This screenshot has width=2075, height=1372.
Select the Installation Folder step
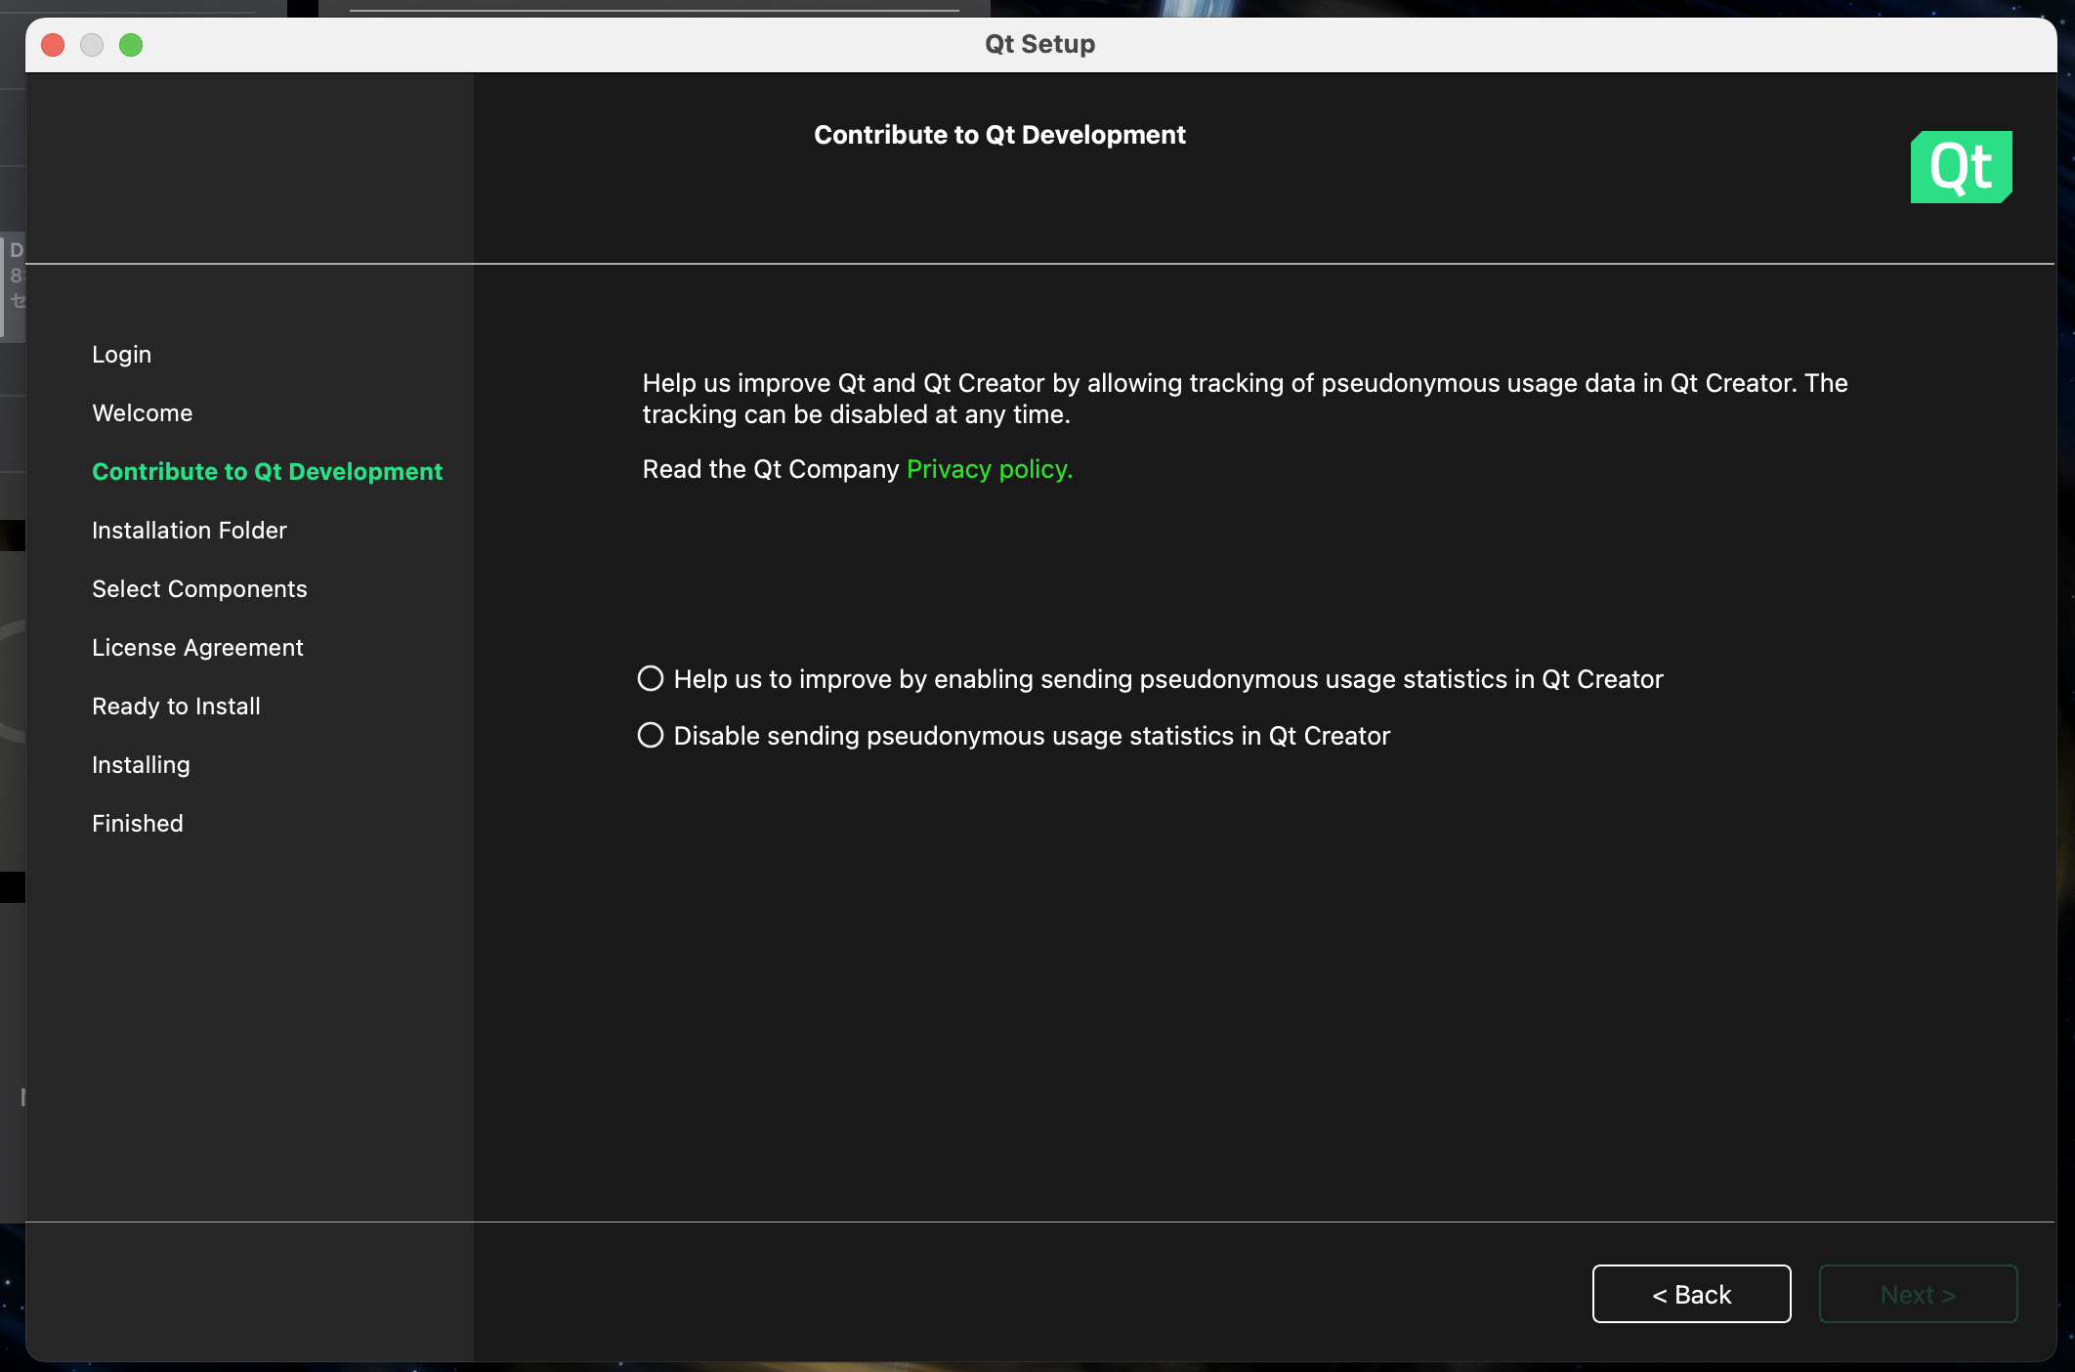pos(189,530)
